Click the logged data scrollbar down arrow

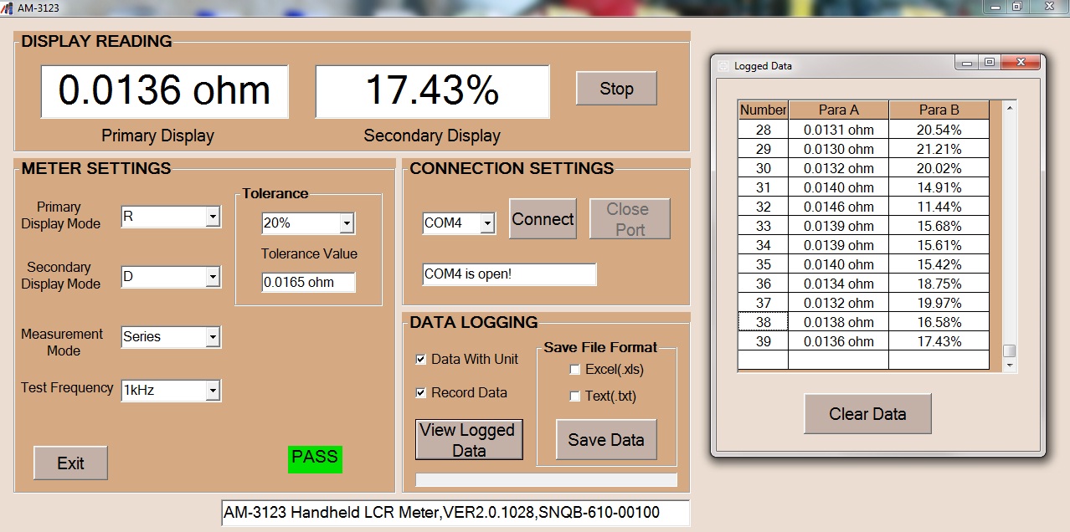(x=1010, y=366)
